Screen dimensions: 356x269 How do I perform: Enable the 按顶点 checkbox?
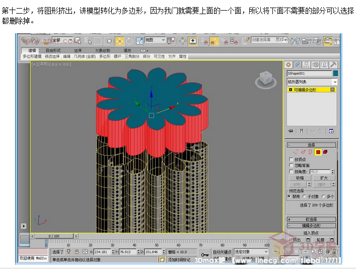click(x=291, y=159)
